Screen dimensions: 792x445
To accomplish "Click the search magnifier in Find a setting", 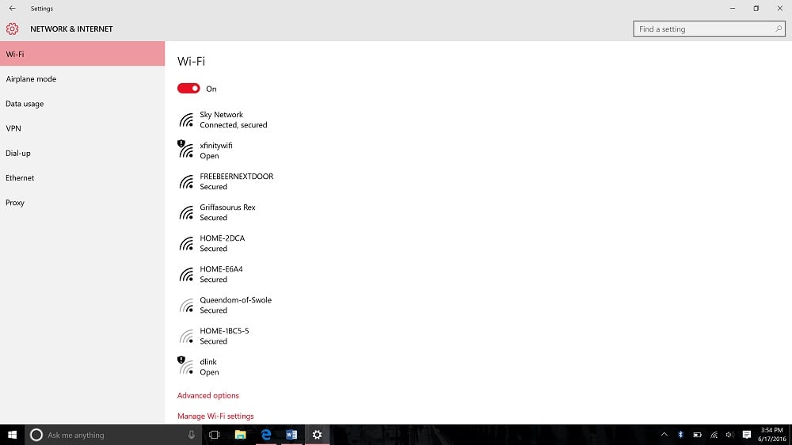I will point(779,29).
